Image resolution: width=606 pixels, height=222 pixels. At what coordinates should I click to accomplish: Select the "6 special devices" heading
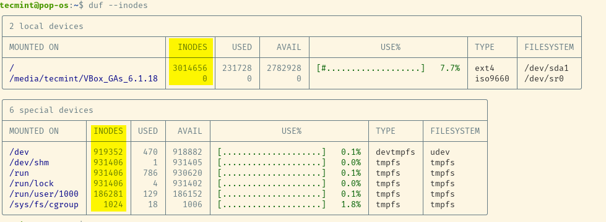pos(51,110)
